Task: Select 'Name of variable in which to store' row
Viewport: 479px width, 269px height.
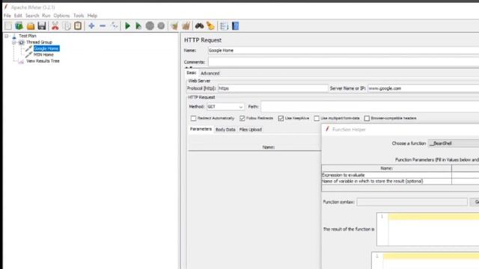Action: tap(400, 181)
